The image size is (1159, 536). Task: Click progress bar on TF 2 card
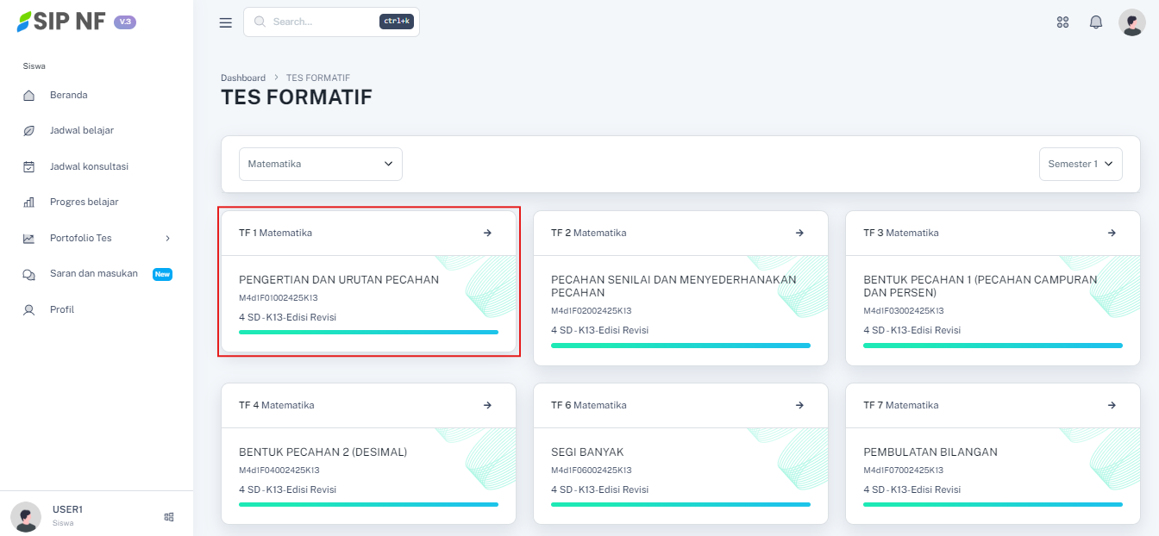(680, 346)
